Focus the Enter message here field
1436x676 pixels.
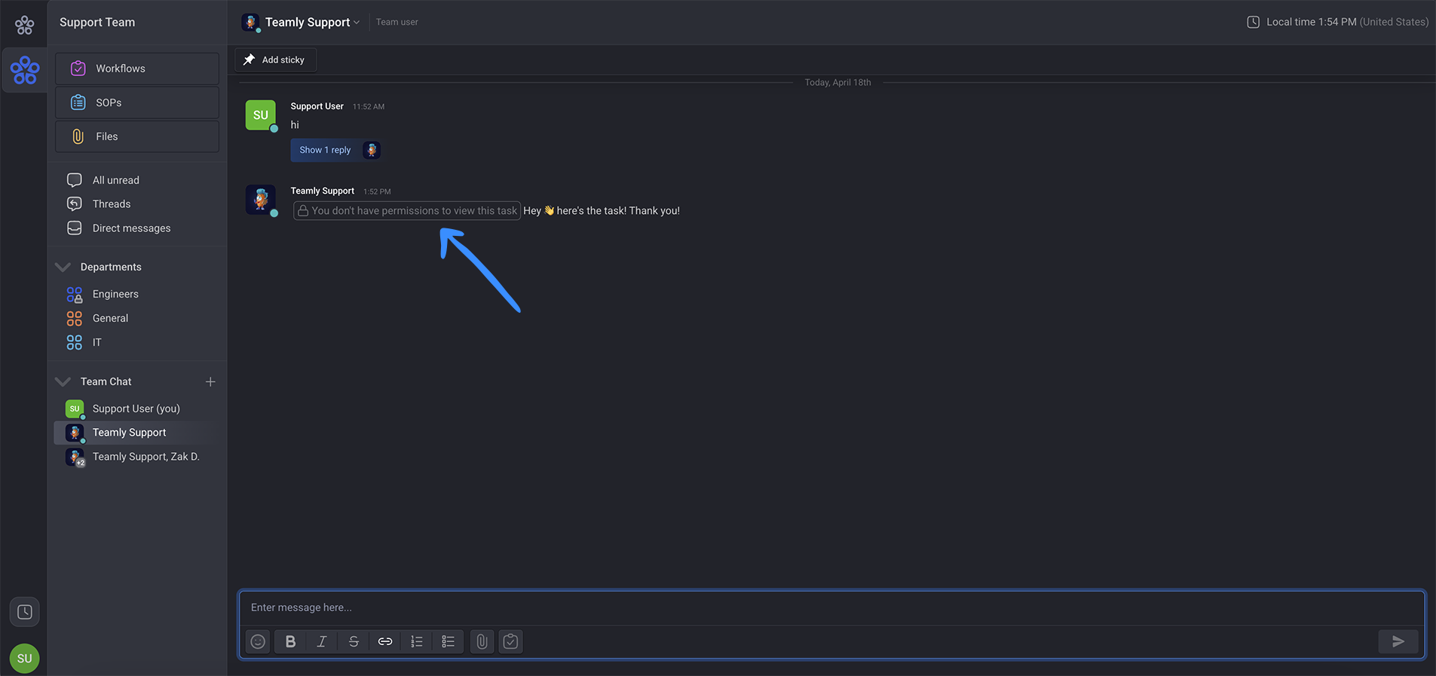click(832, 607)
